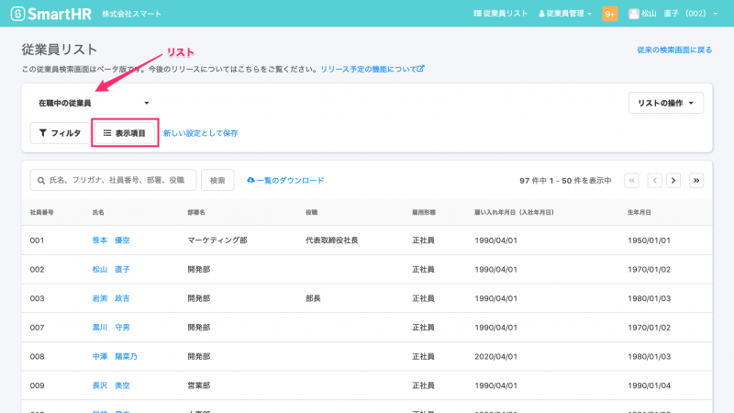Click the 部長 position cell
The image size is (734, 413).
[313, 298]
